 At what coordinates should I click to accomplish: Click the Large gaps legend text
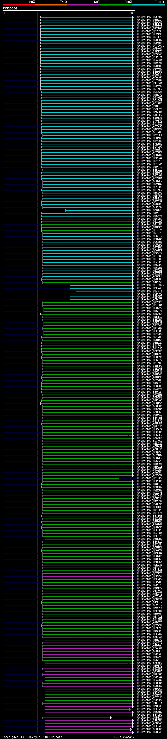[32, 737]
